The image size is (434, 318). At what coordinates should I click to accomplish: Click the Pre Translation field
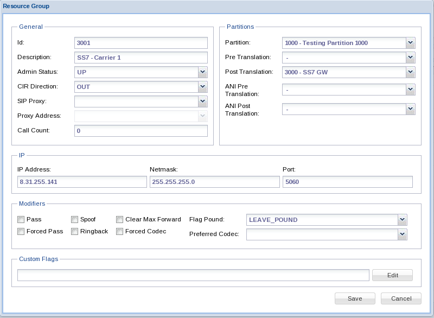pyautogui.click(x=344, y=58)
